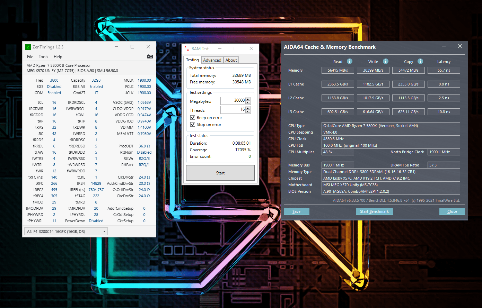Click the tREFI (ns) value 7804,737

[x=96, y=190]
